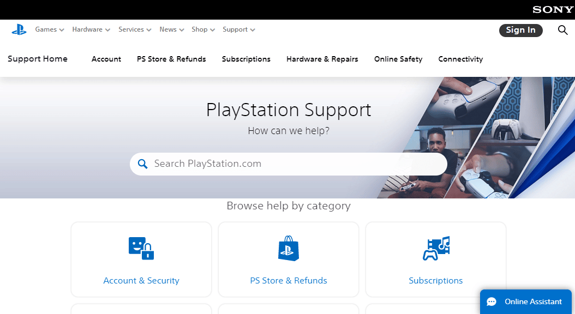Screen dimensions: 575x314
Task: Open the Online Safety section
Action: point(398,59)
